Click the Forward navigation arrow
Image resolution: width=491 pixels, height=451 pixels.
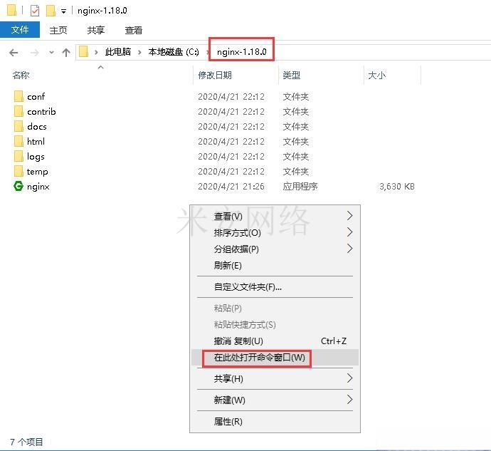click(34, 53)
